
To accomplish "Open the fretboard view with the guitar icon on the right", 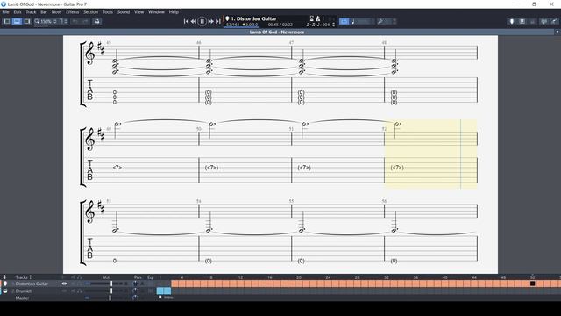I will (512, 21).
